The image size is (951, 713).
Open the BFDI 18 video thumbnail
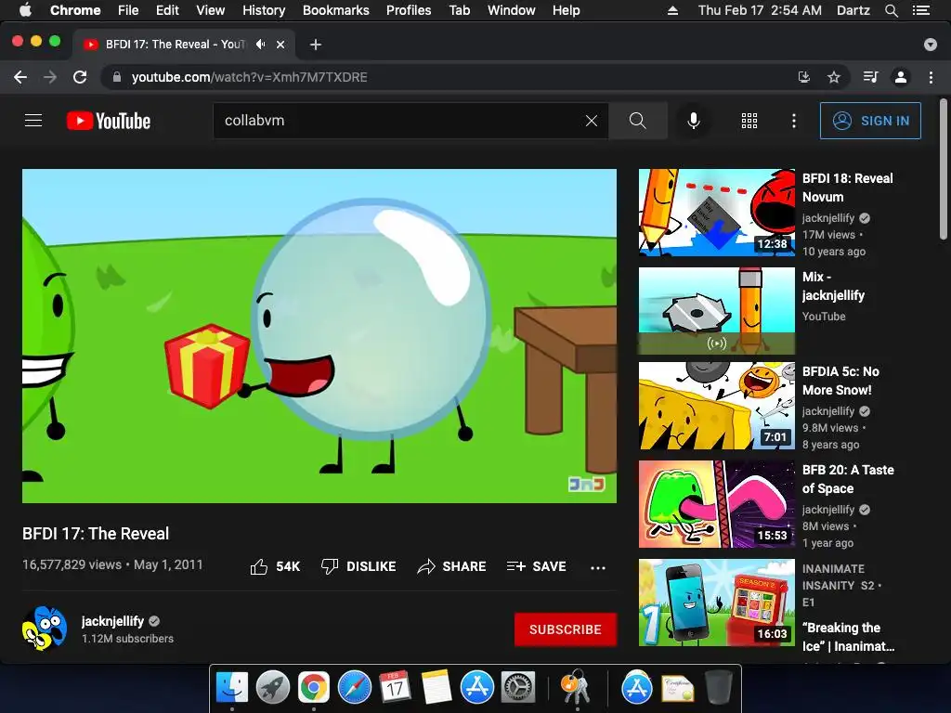[716, 213]
